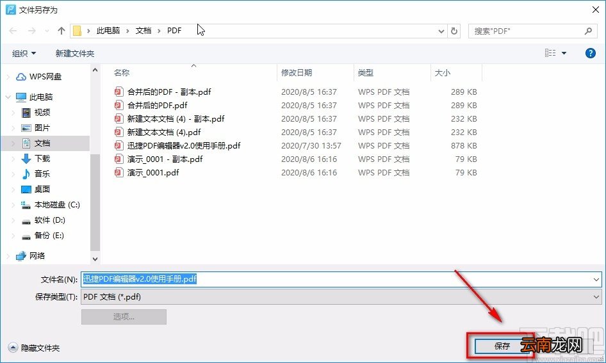This screenshot has height=363, width=606.
Task: Click the 保存 button
Action: coord(502,346)
